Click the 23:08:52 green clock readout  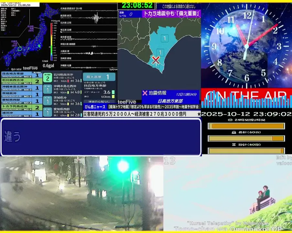coord(137,6)
